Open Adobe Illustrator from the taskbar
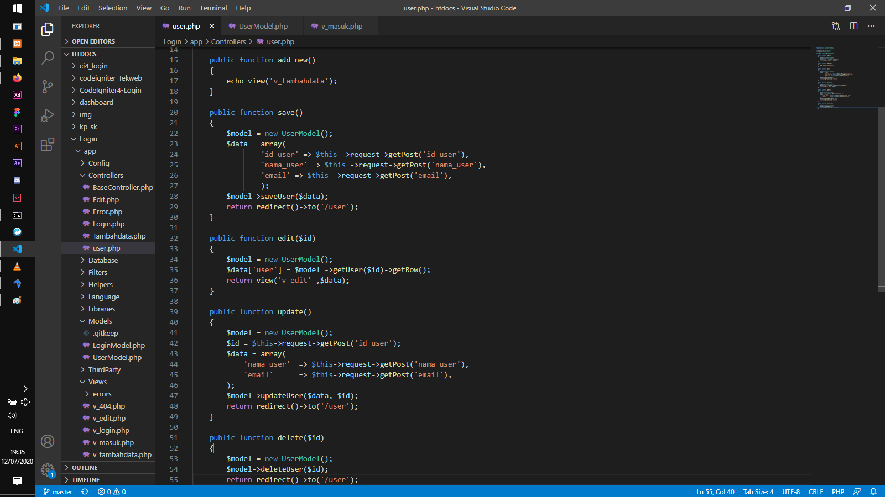Screen dimensions: 885x497 point(17,146)
